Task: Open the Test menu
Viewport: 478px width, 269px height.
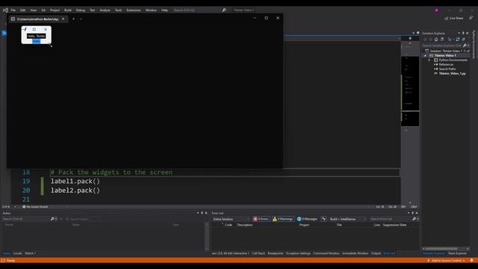Action: pos(93,10)
